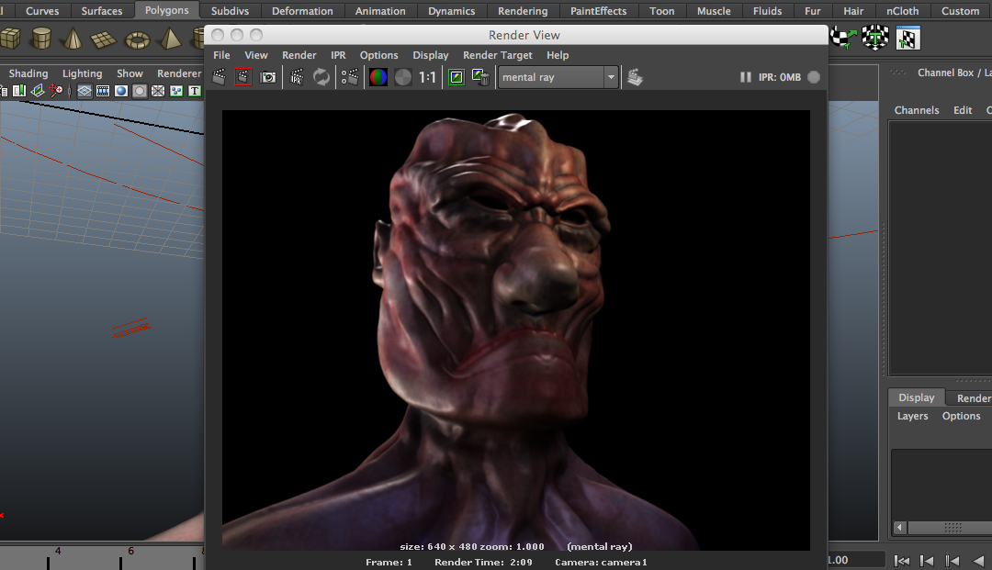Open Render Settings clapperboard icon with dots
This screenshot has height=570, width=992.
350,77
